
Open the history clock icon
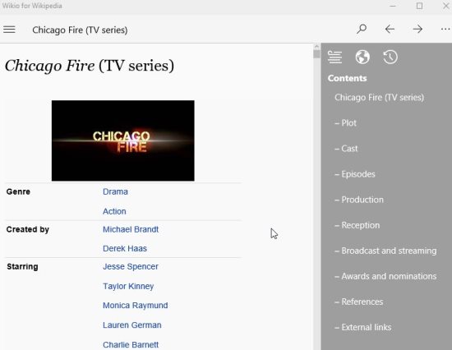tap(390, 57)
